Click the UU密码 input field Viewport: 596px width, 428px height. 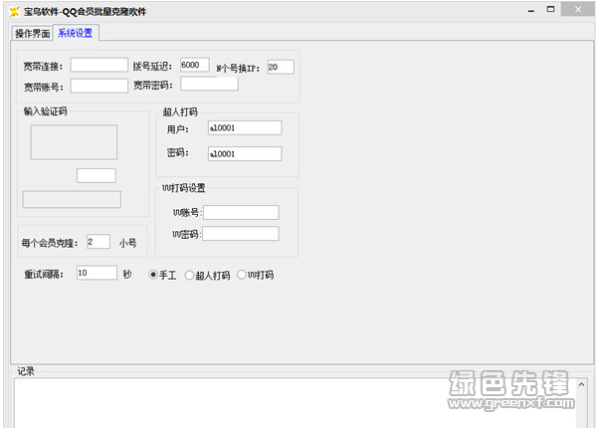click(x=241, y=234)
